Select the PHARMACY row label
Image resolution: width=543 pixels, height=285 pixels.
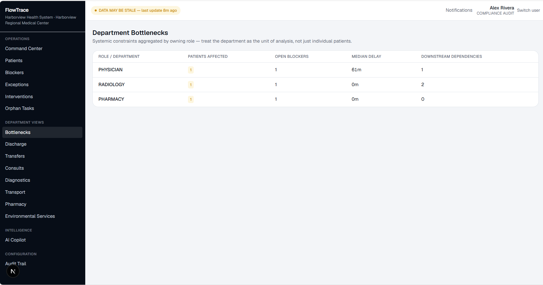[111, 99]
